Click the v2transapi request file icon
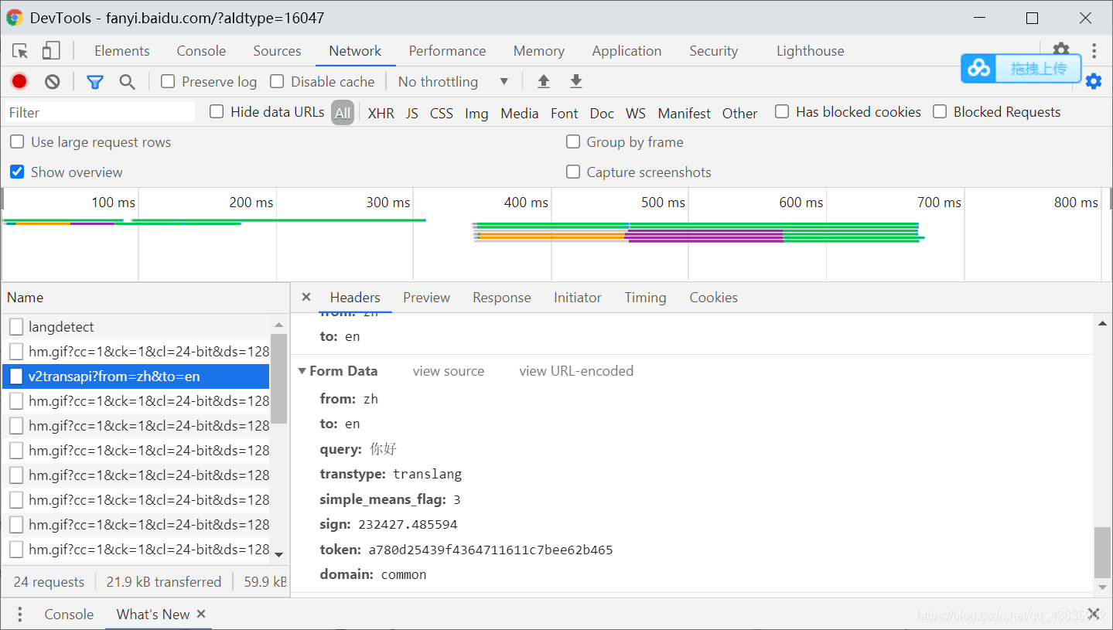The width and height of the screenshot is (1113, 630). (16, 376)
